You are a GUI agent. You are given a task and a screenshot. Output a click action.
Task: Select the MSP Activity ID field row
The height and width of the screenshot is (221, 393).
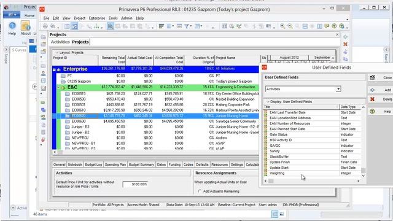313,140
